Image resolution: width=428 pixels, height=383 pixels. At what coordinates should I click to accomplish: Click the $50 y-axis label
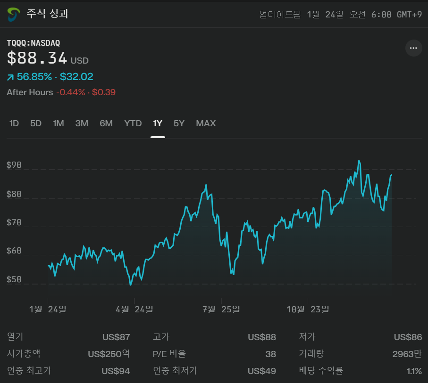coord(14,280)
